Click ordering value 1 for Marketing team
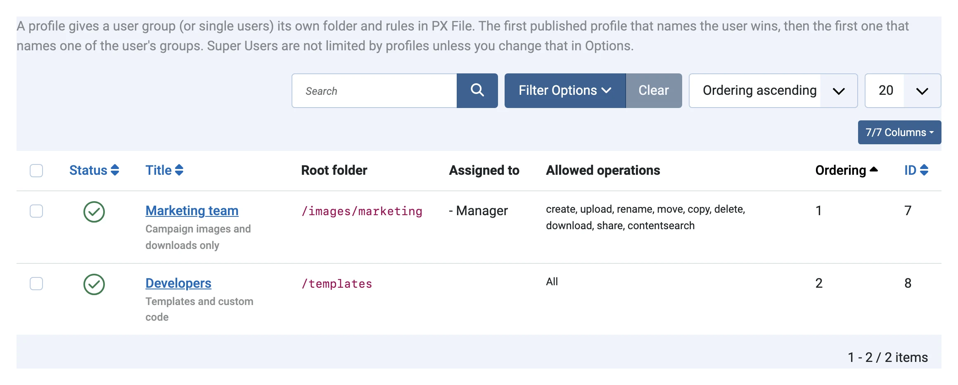 [818, 211]
